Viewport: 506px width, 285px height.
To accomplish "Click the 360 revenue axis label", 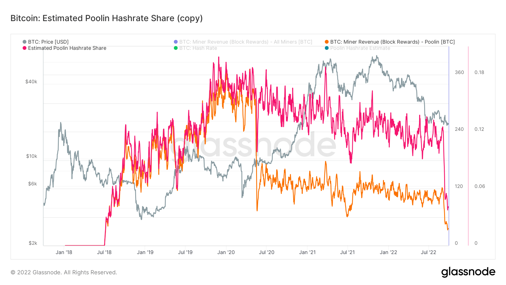I will coord(459,72).
